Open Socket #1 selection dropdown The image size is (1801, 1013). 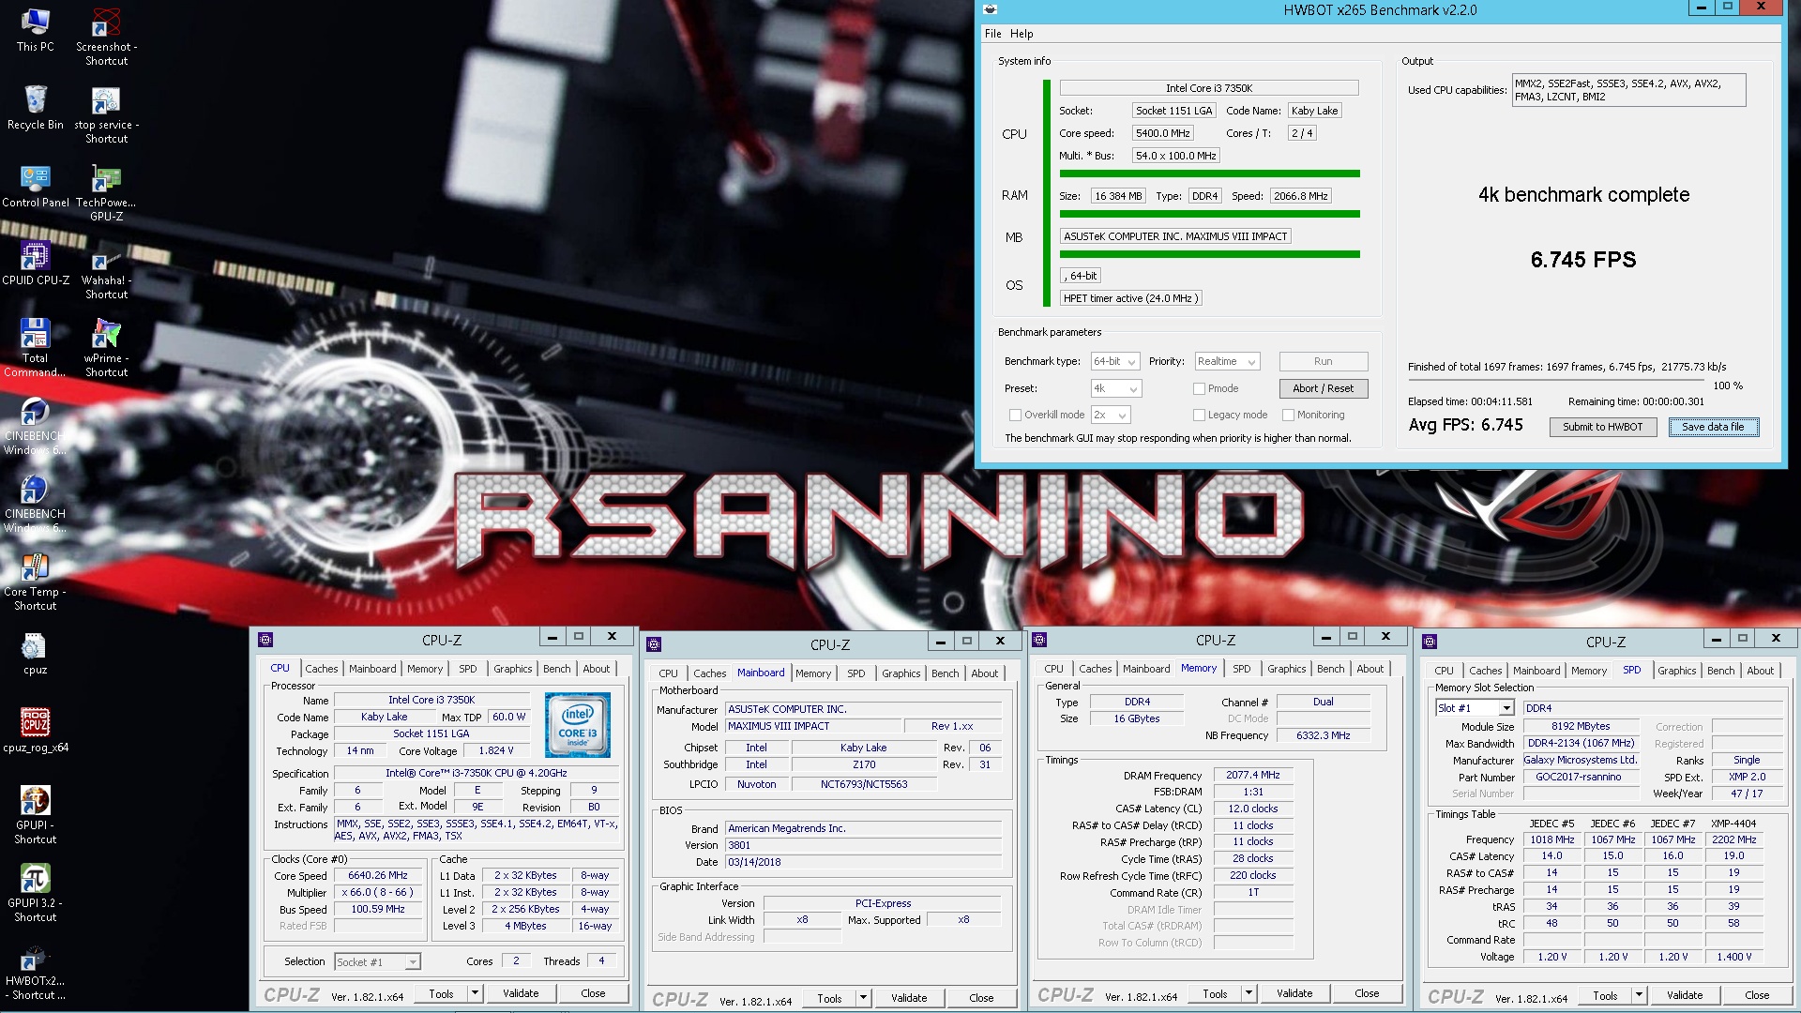(x=378, y=961)
